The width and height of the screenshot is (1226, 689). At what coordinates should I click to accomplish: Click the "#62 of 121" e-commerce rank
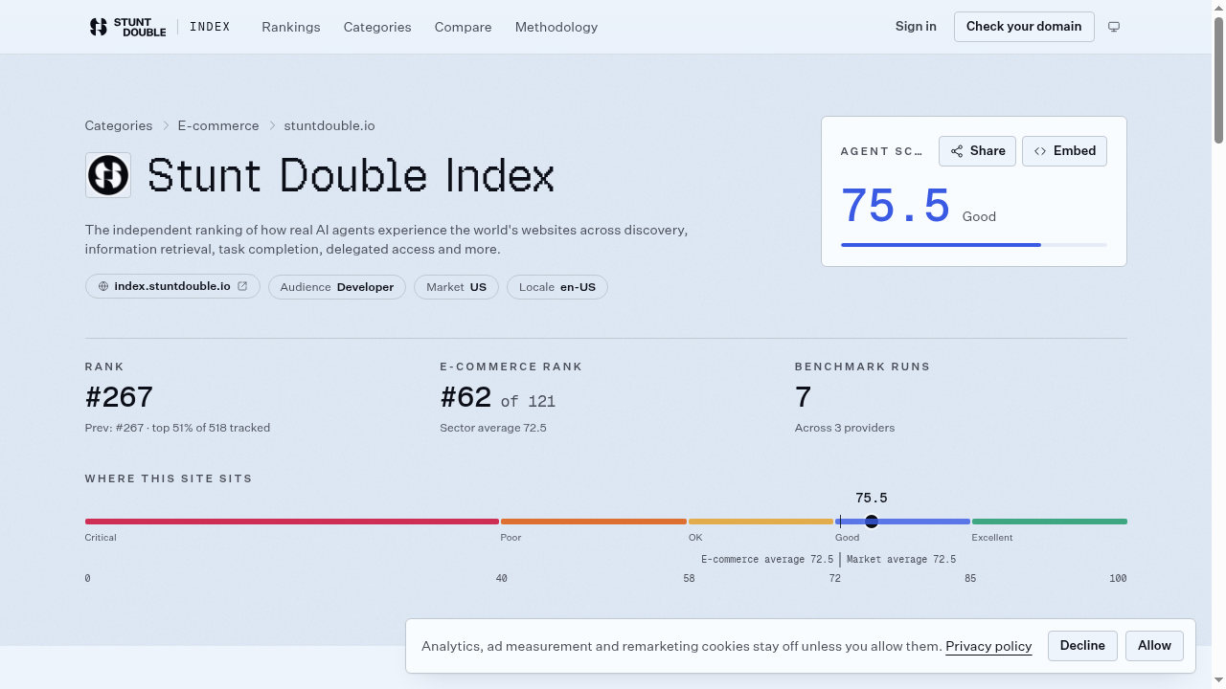(498, 397)
